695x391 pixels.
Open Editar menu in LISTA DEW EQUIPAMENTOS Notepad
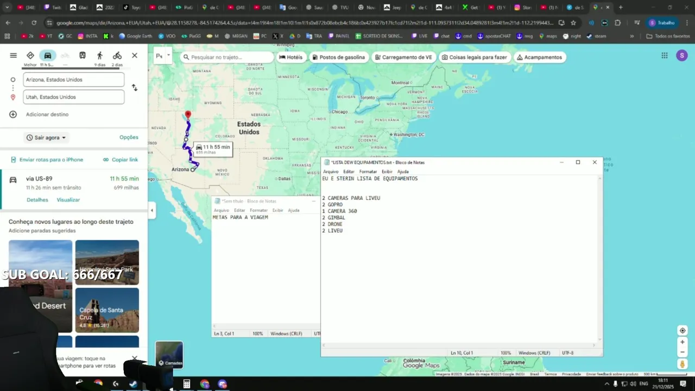(x=349, y=172)
